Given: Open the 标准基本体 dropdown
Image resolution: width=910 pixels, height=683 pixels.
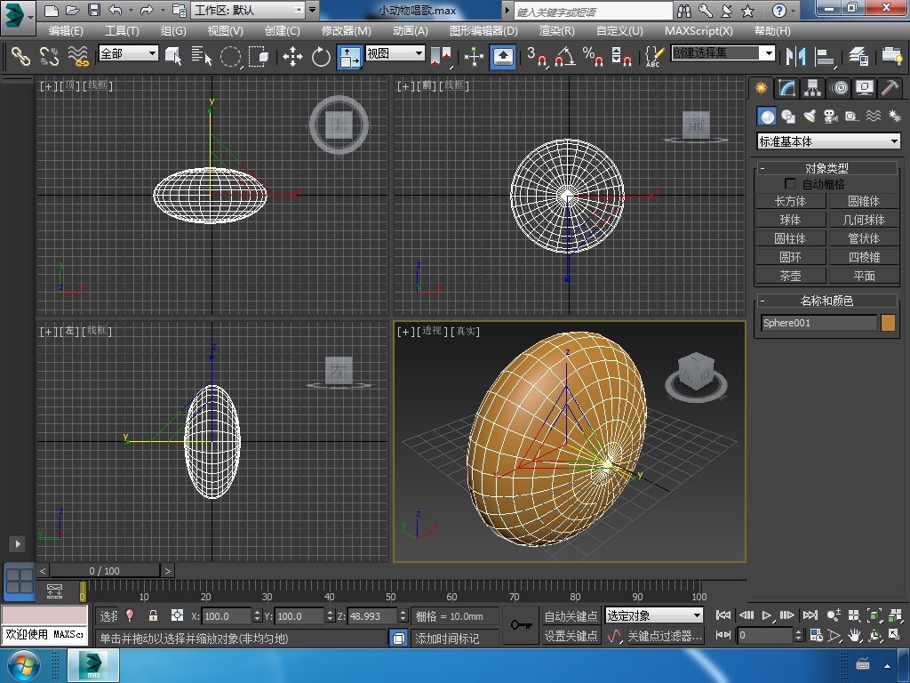Looking at the screenshot, I should 828,141.
